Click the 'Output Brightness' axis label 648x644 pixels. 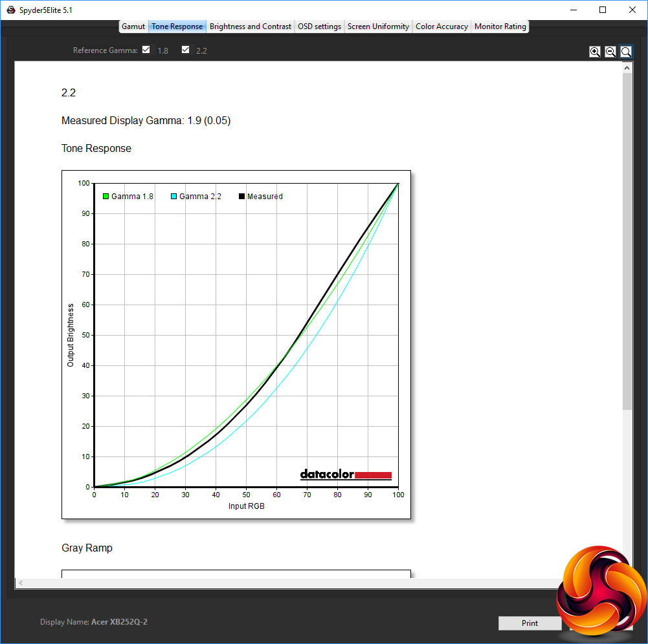click(x=71, y=335)
